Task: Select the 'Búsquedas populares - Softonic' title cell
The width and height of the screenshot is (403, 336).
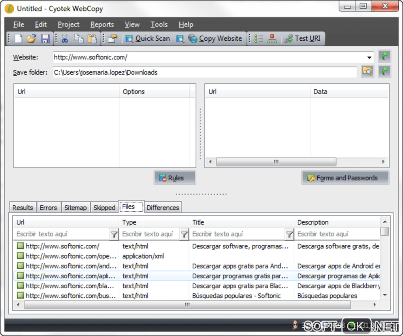Action: click(236, 296)
